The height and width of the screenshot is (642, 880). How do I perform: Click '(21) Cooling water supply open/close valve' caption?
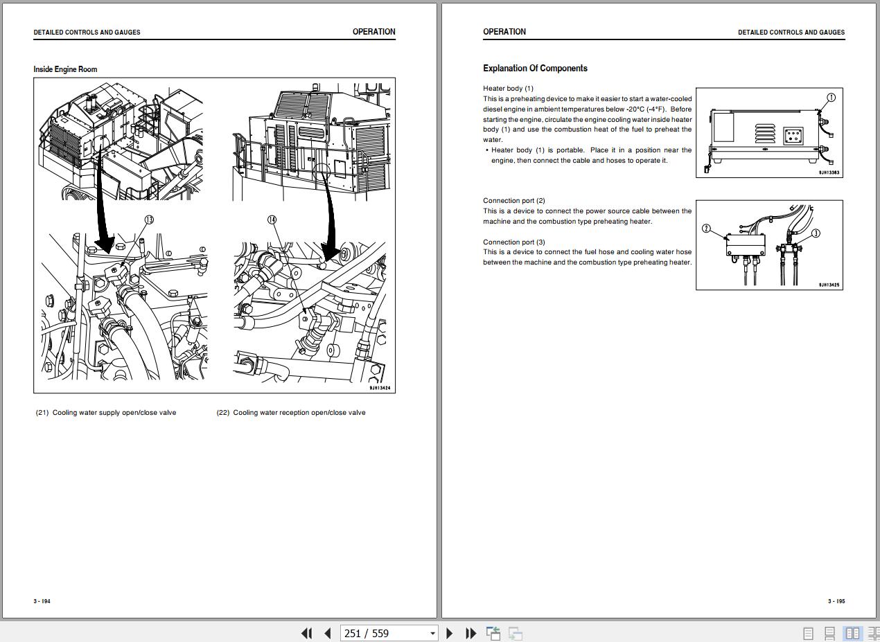pyautogui.click(x=106, y=413)
